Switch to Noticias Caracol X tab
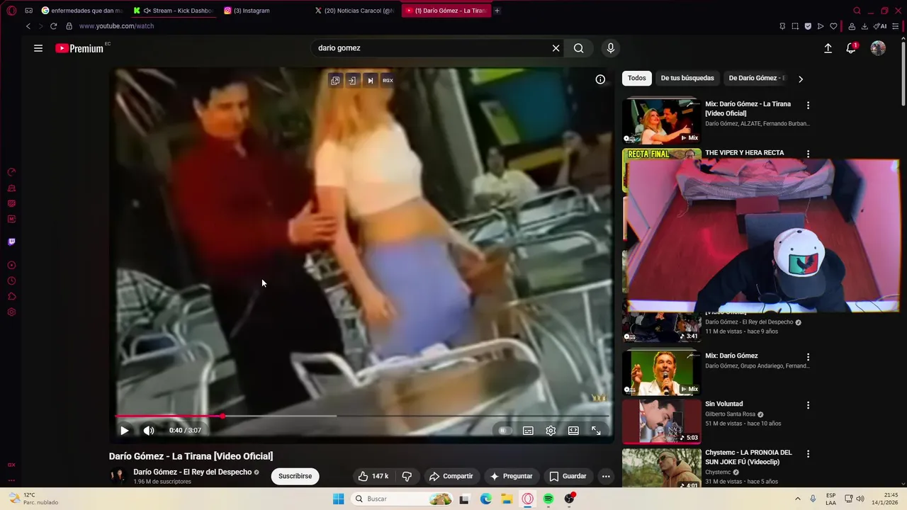Viewport: 907px width, 510px height. tap(354, 11)
